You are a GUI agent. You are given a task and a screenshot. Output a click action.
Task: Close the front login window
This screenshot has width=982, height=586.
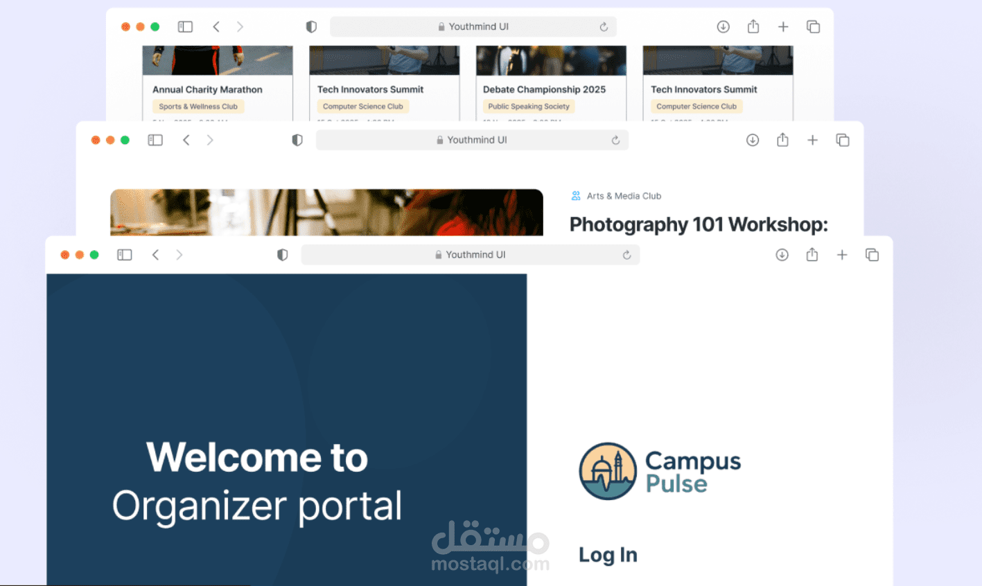tap(64, 255)
